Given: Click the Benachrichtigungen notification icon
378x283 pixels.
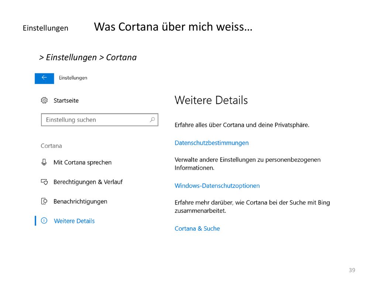Looking at the screenshot, I should click(44, 201).
